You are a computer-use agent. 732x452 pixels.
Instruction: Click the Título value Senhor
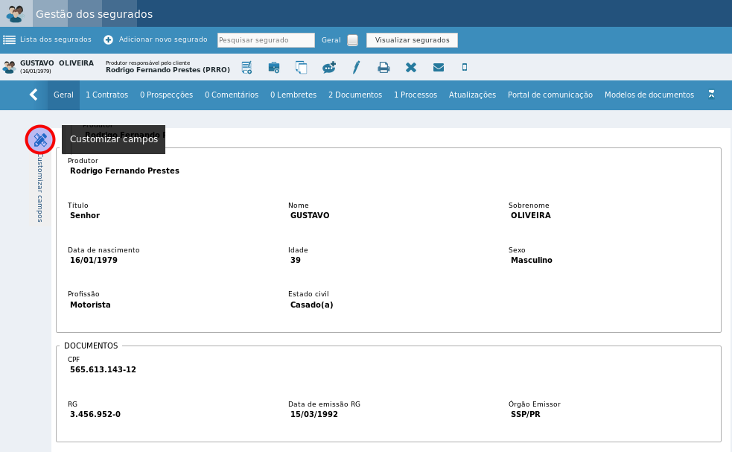[85, 215]
